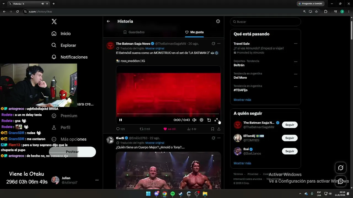Screen dimensions: 353x198
Task: Reply to Batman Saga post (125 comments)
Action: click(x=121, y=129)
